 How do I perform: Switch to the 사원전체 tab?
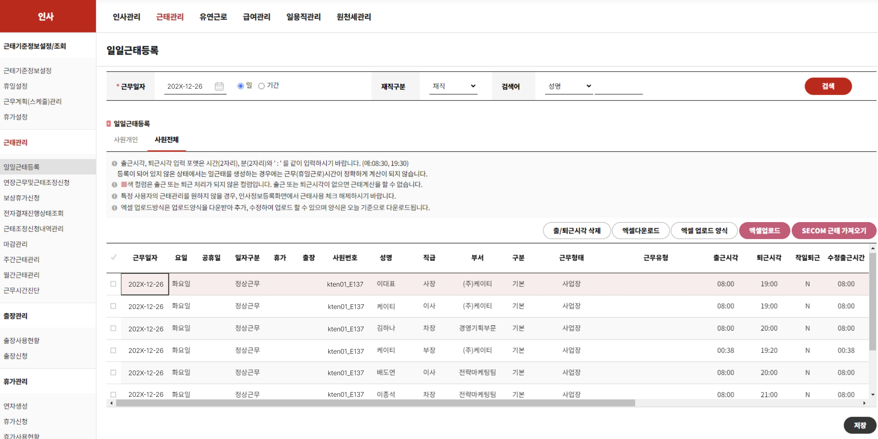[x=166, y=139]
